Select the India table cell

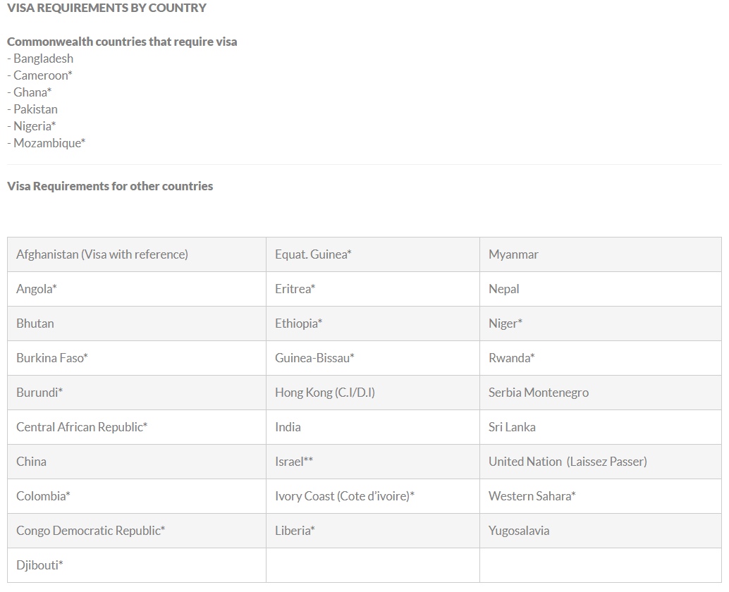click(288, 427)
